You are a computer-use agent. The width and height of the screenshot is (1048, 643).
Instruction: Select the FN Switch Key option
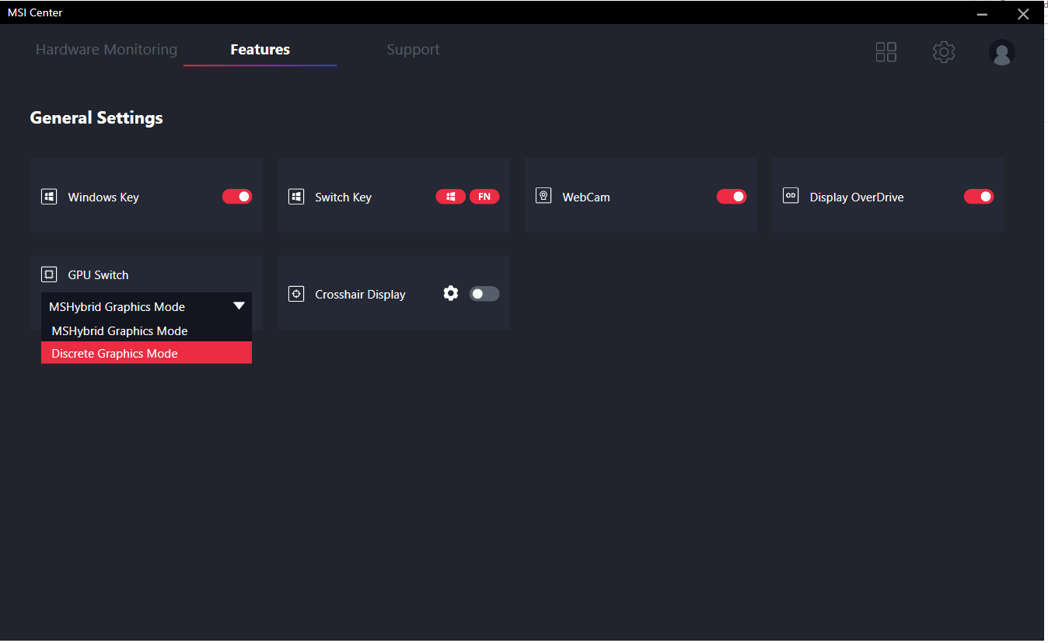pos(484,197)
